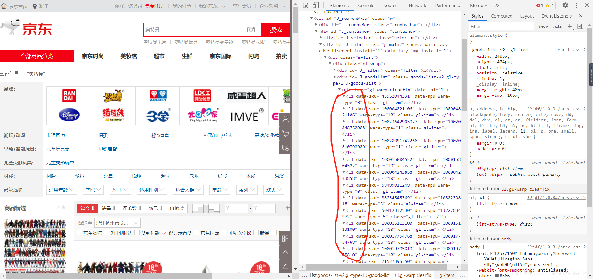This screenshot has height=279, width=593.
Task: Select the 3Q brand logo
Action: click(158, 115)
